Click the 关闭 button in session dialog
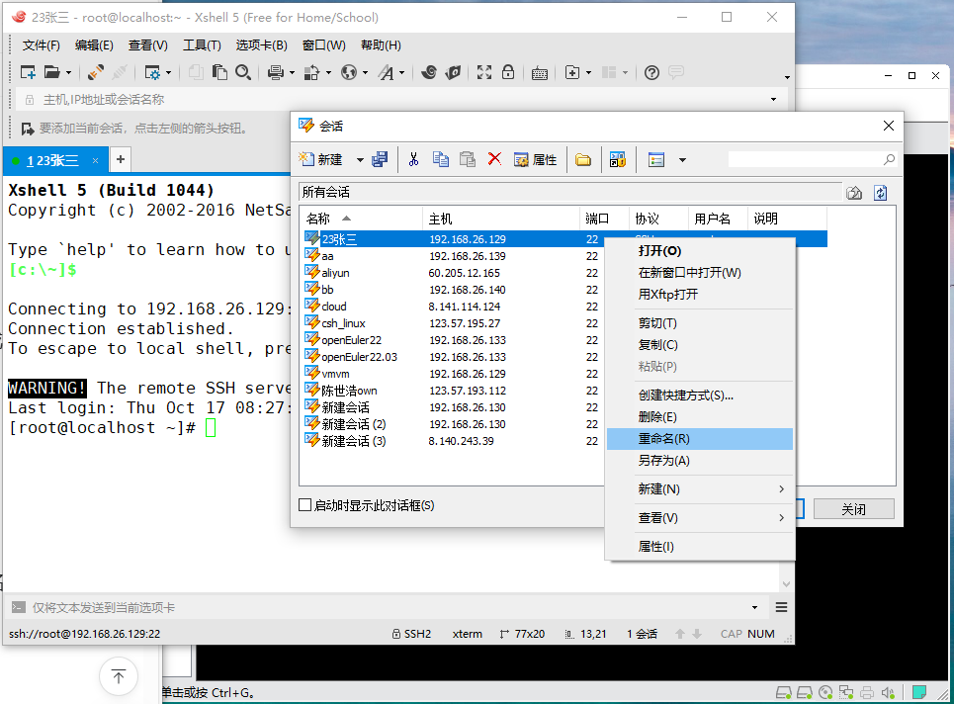Image resolution: width=954 pixels, height=704 pixels. (853, 508)
